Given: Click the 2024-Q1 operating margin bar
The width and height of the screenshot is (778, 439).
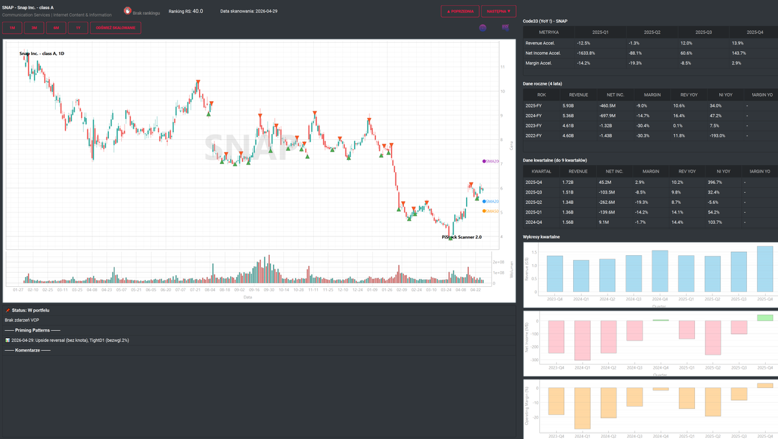Looking at the screenshot, I should (582, 408).
